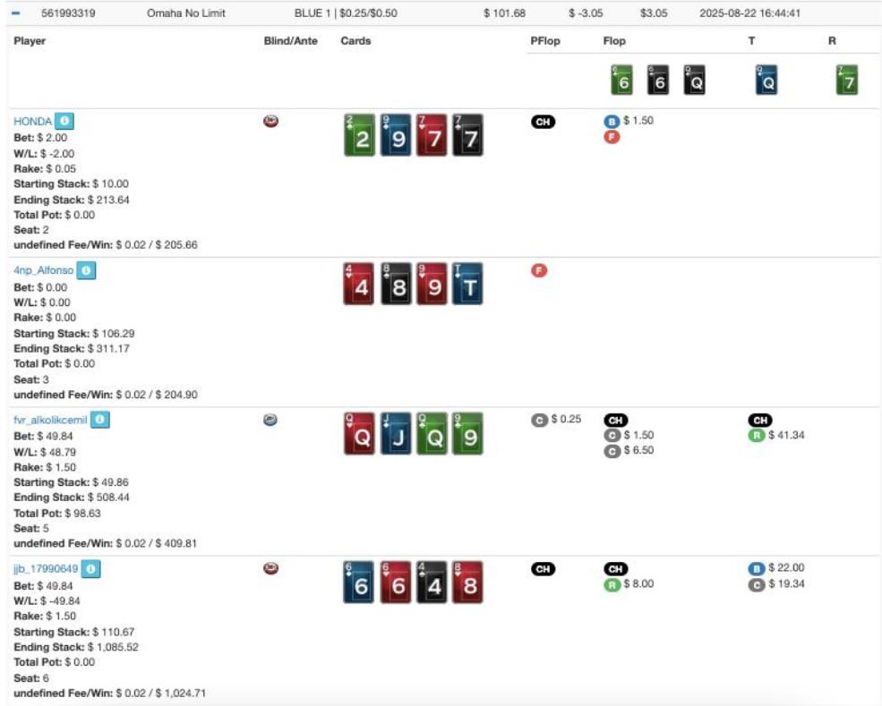
Task: Select the green raise badge for $41.34
Action: (x=757, y=435)
